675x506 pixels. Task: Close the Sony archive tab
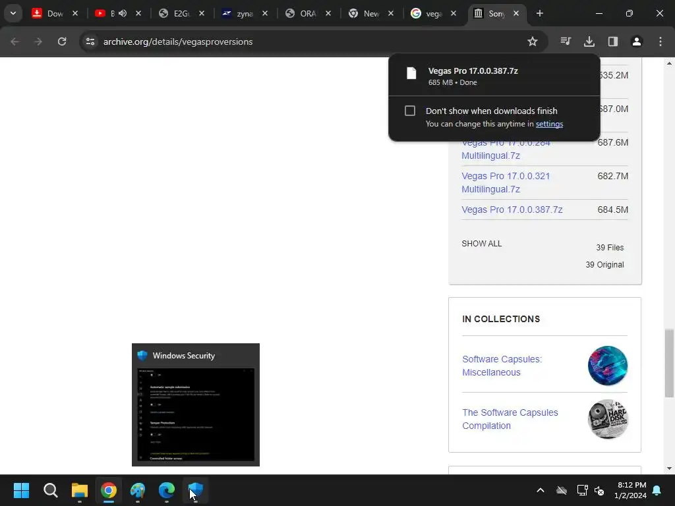(x=516, y=13)
